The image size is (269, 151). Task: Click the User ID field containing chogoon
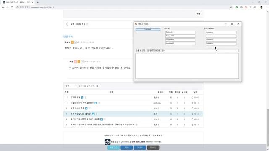click(180, 32)
